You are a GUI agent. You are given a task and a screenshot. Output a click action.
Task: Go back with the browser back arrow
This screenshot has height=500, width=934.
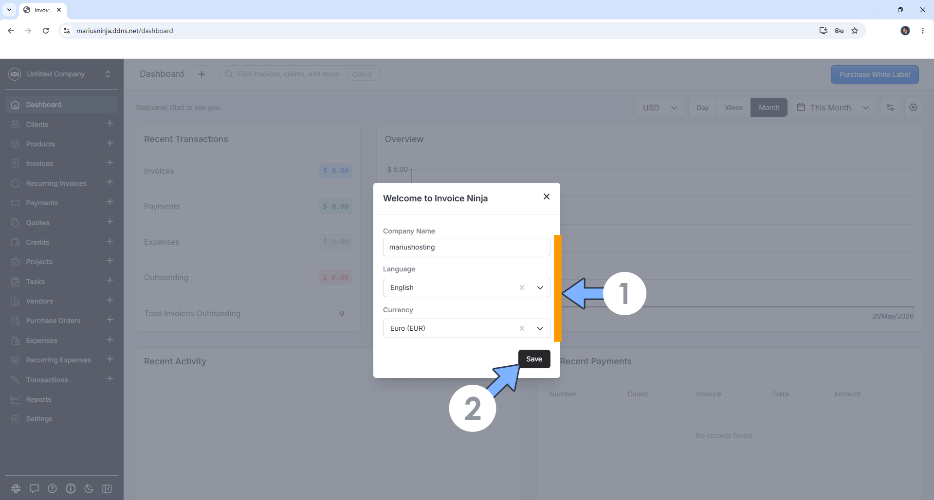pyautogui.click(x=11, y=31)
